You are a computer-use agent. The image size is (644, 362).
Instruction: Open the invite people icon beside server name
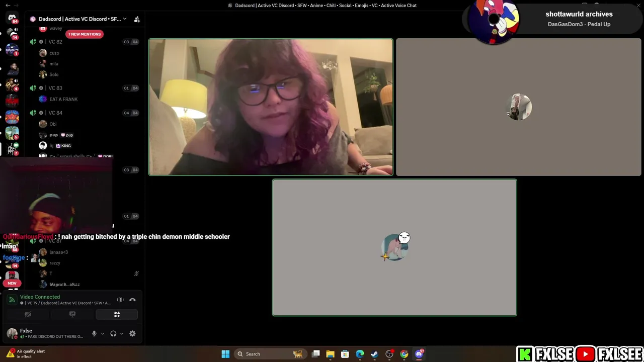click(137, 19)
